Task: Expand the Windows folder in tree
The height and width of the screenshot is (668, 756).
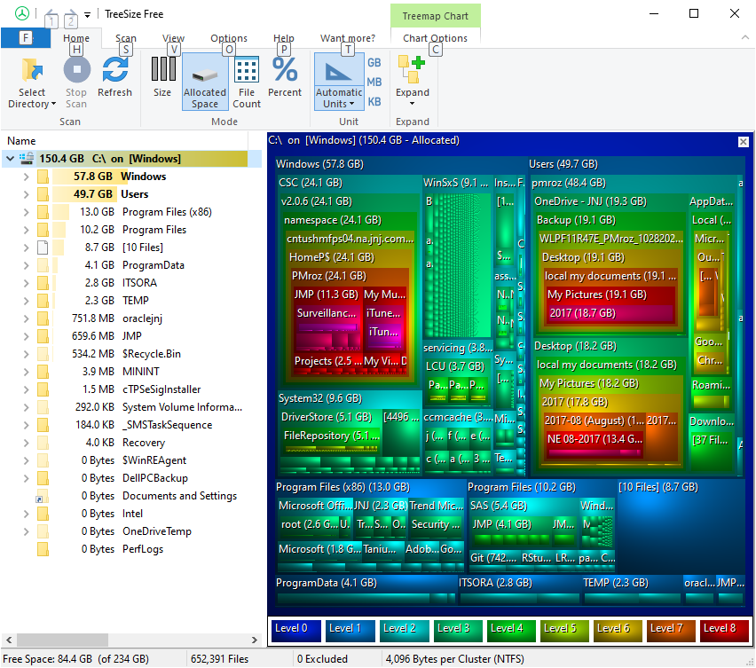Action: point(26,177)
